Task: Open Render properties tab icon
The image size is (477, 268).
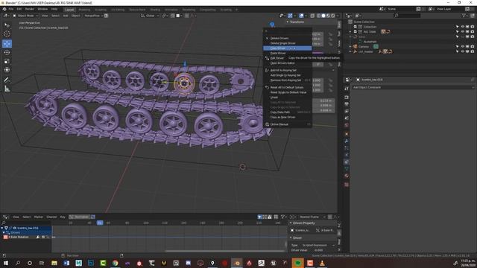Action: tap(347, 98)
